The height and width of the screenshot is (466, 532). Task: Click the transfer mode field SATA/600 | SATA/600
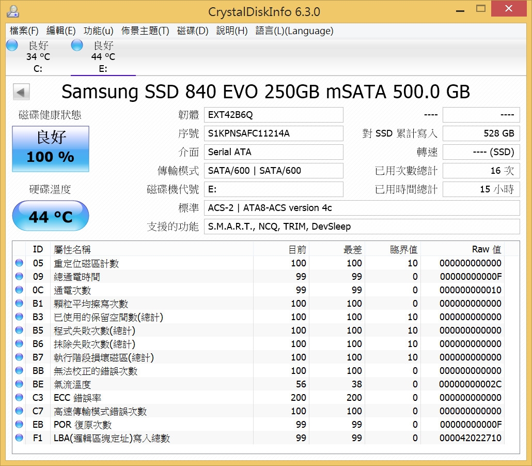tap(273, 171)
